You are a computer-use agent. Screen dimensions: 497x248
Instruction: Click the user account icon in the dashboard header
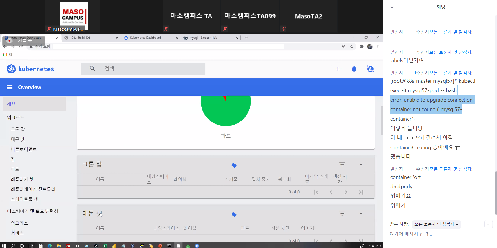point(370,69)
